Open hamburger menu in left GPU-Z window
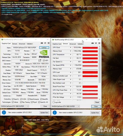Screen dimensions: 123x136 coord(49,43)
